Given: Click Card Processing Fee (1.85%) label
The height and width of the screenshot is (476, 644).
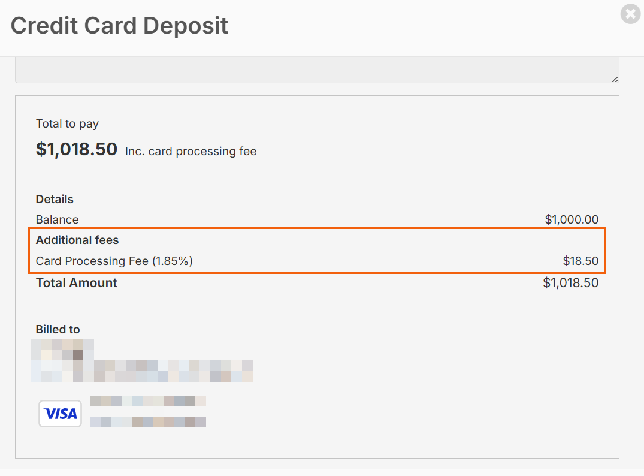Looking at the screenshot, I should (x=114, y=261).
